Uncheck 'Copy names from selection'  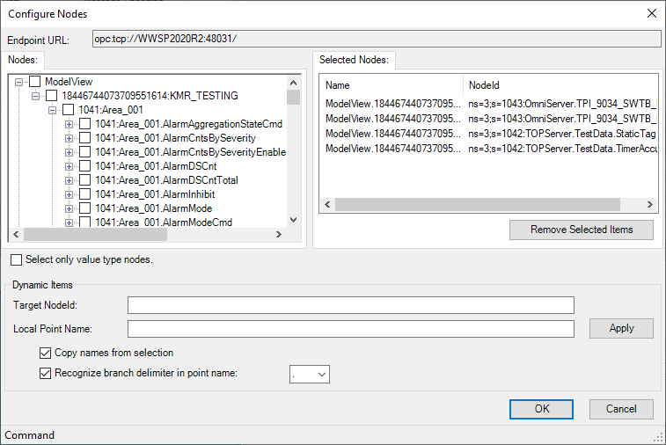click(x=46, y=353)
